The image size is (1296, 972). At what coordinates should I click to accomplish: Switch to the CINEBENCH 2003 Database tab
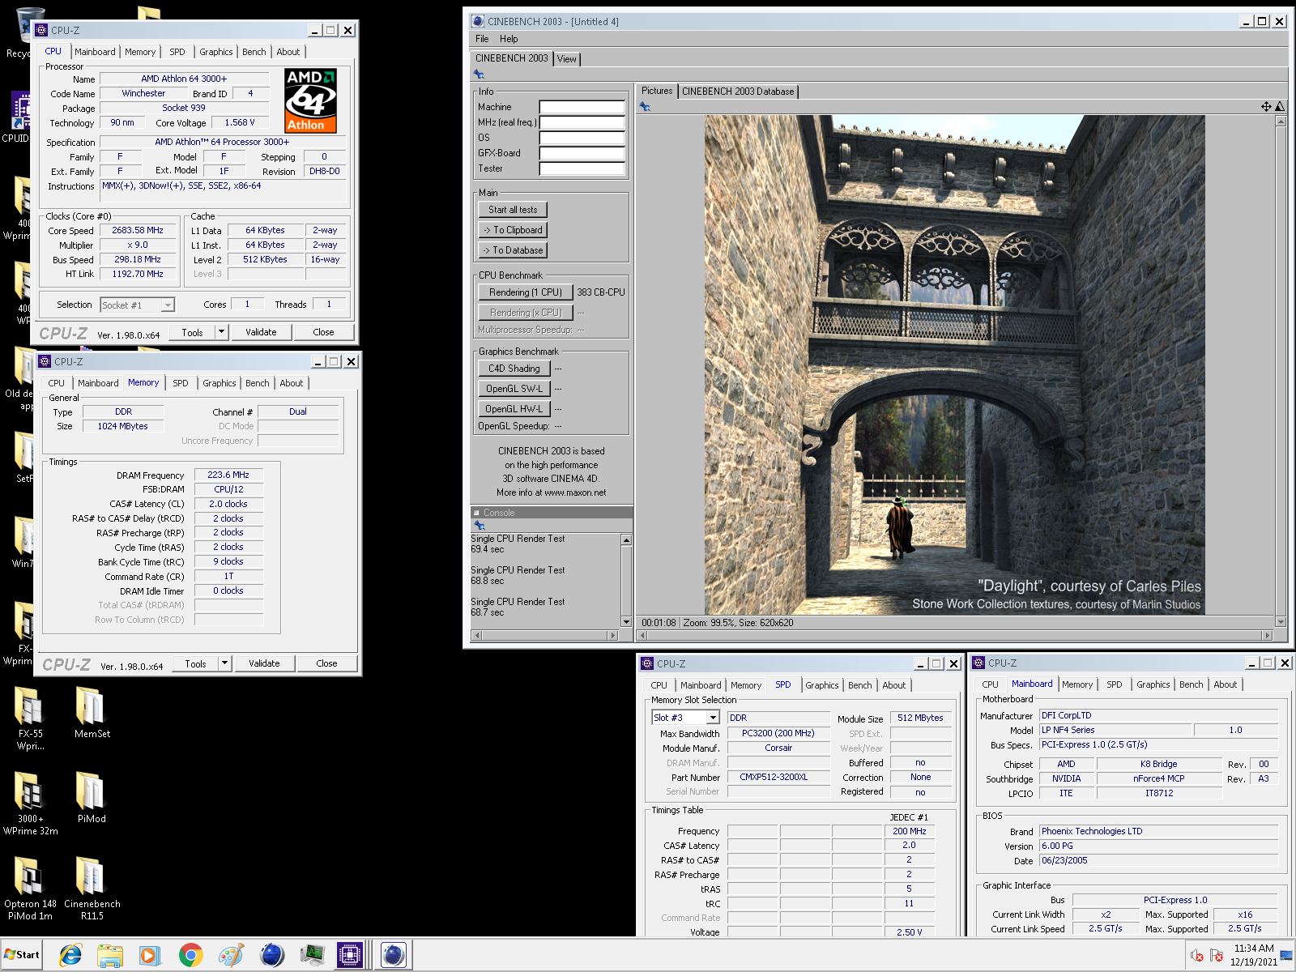pos(738,92)
